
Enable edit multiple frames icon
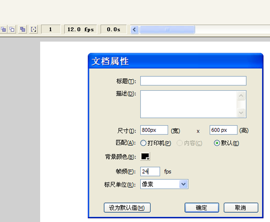pos(22,29)
